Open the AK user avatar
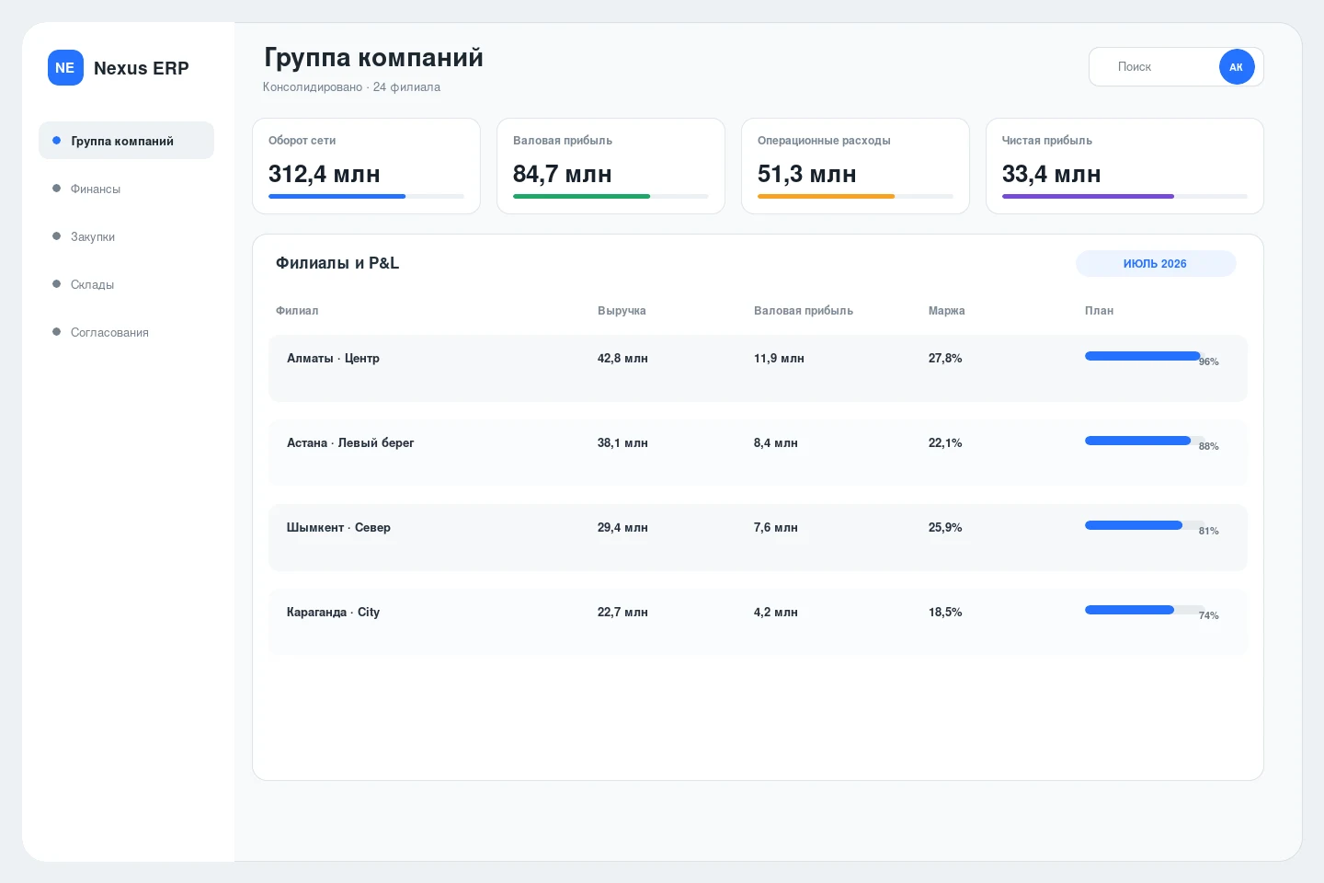Viewport: 1324px width, 883px height. (1237, 67)
